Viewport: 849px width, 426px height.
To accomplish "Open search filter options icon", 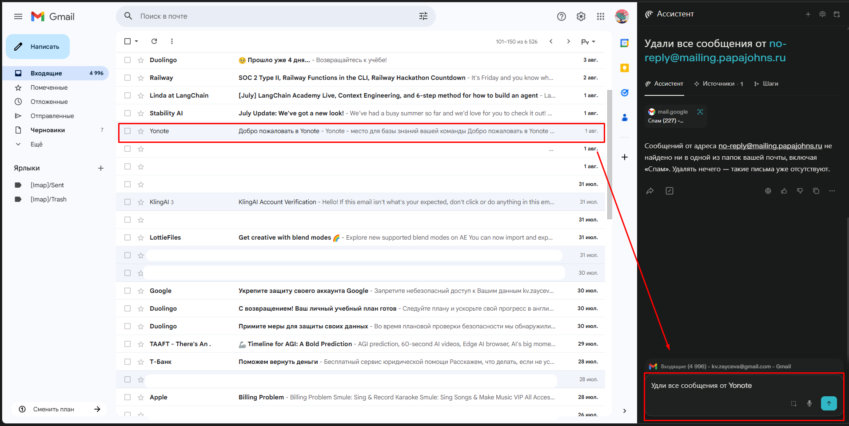I will point(423,16).
